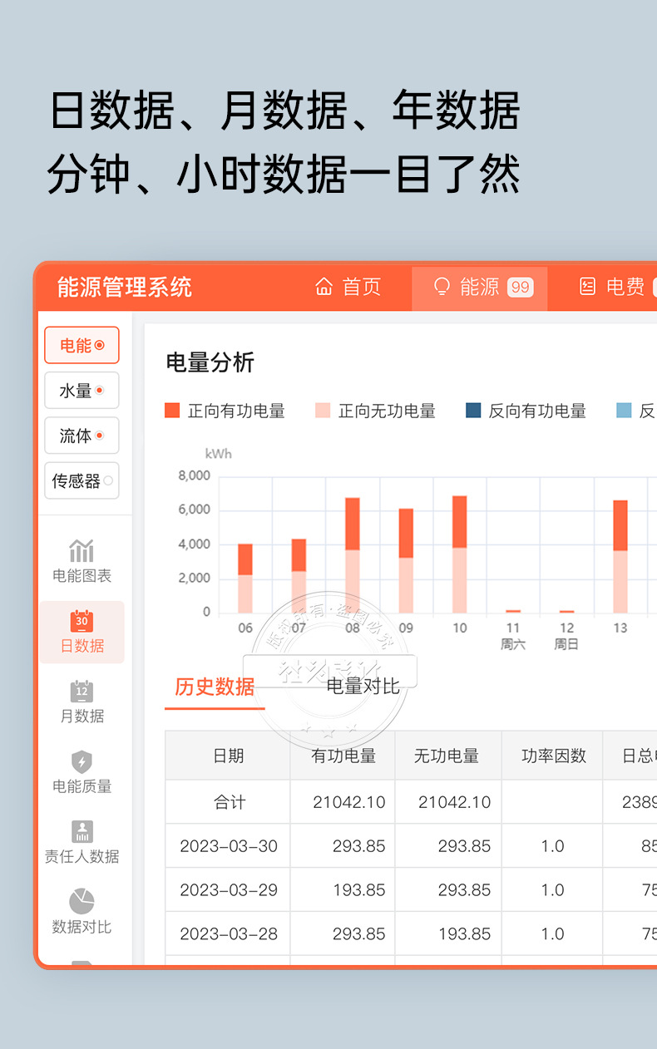The image size is (657, 1049).
Task: Click the 电量分析 heading
Action: tap(210, 362)
